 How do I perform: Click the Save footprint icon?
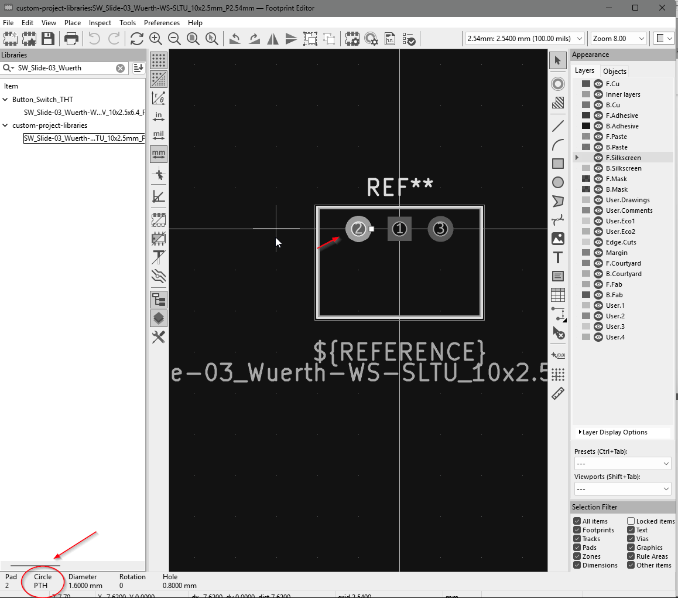coord(47,39)
